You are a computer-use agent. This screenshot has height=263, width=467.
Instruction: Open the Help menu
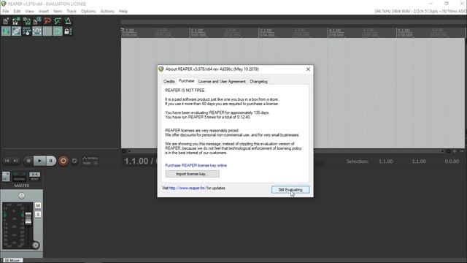click(x=123, y=12)
